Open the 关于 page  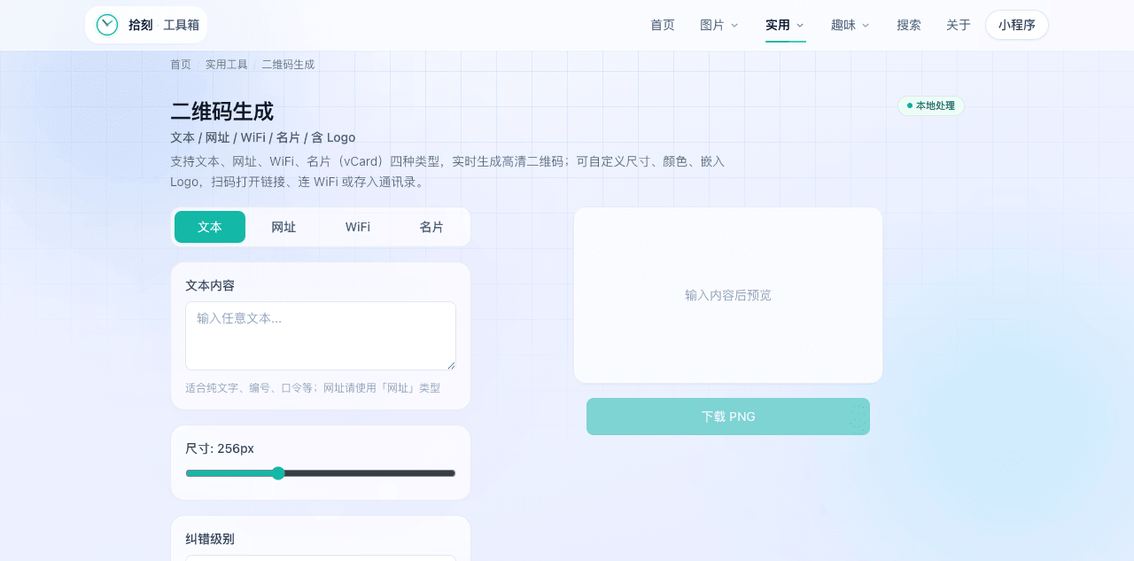(x=959, y=25)
